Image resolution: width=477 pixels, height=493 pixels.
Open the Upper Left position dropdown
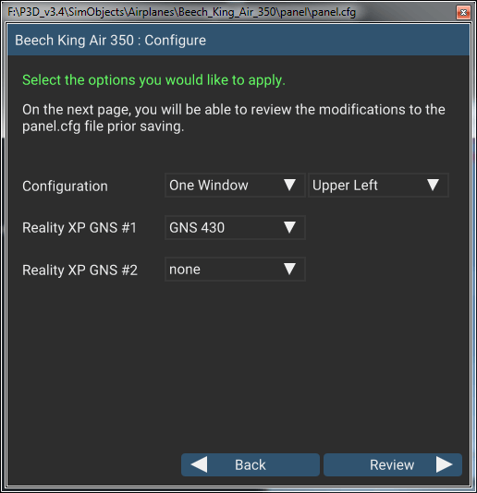[x=378, y=186]
